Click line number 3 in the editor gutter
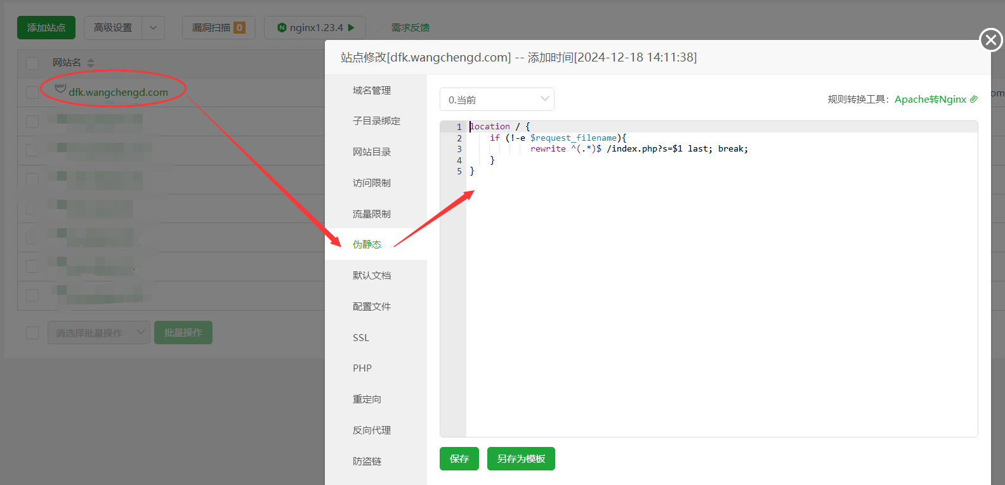Screen dimensions: 1005x485 [x=459, y=149]
